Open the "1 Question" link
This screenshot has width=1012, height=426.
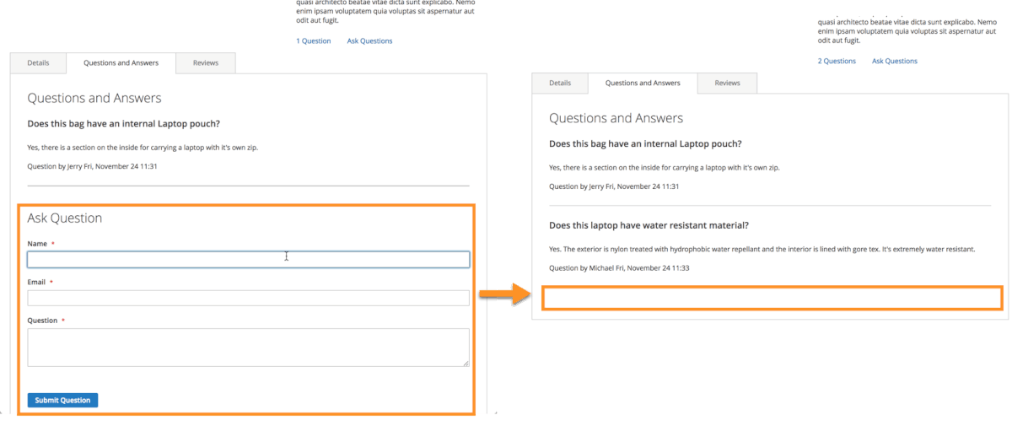pyautogui.click(x=313, y=41)
